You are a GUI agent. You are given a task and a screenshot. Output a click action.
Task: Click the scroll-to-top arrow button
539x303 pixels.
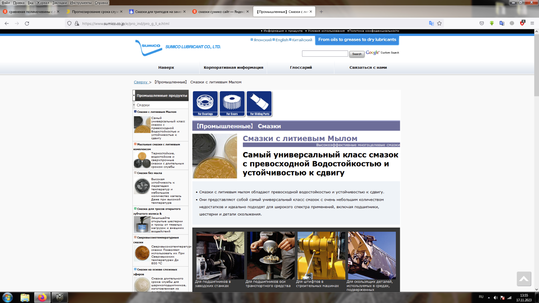524,279
